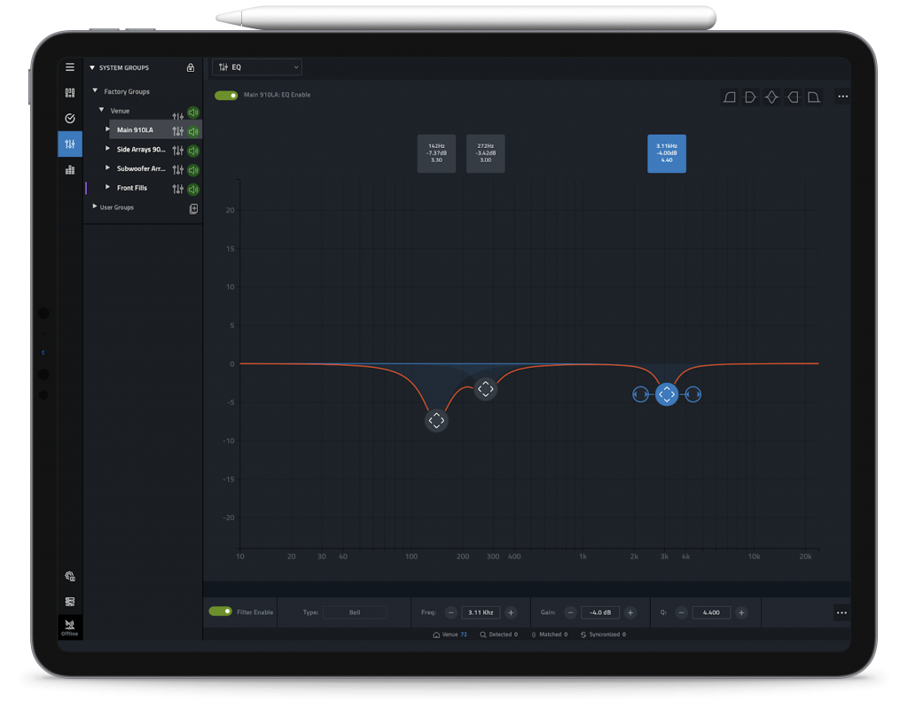
Task: Open the EQ view selector dropdown
Action: coord(256,66)
